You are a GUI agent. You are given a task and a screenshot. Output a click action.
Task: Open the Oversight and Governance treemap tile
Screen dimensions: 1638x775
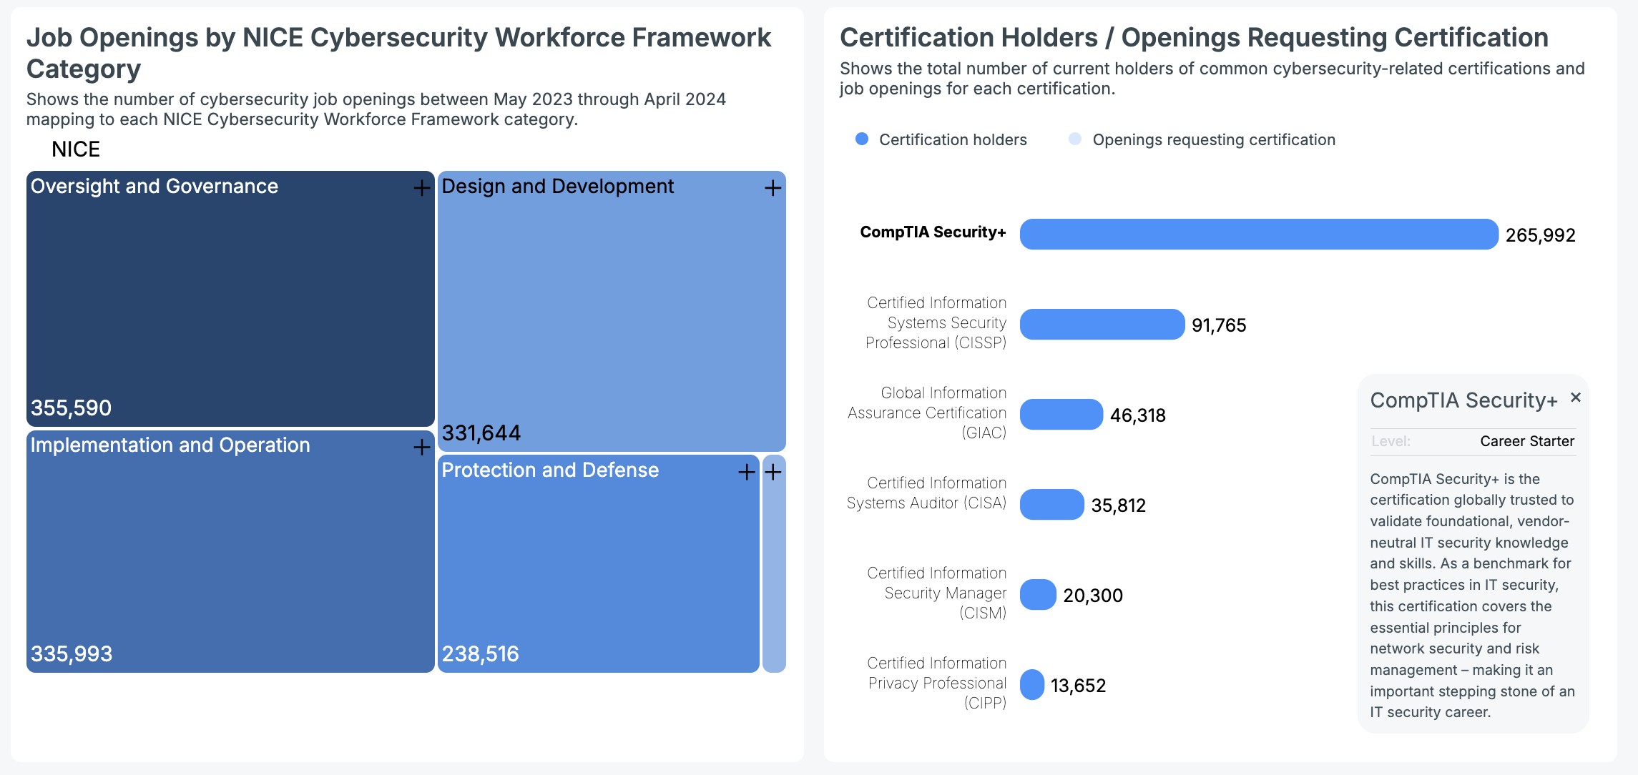[230, 299]
